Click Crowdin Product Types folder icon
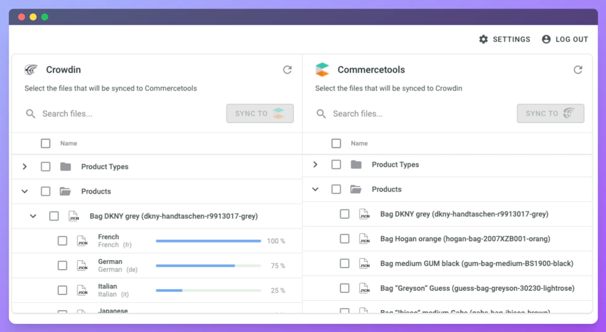Screen dimensions: 606x332 (65, 166)
